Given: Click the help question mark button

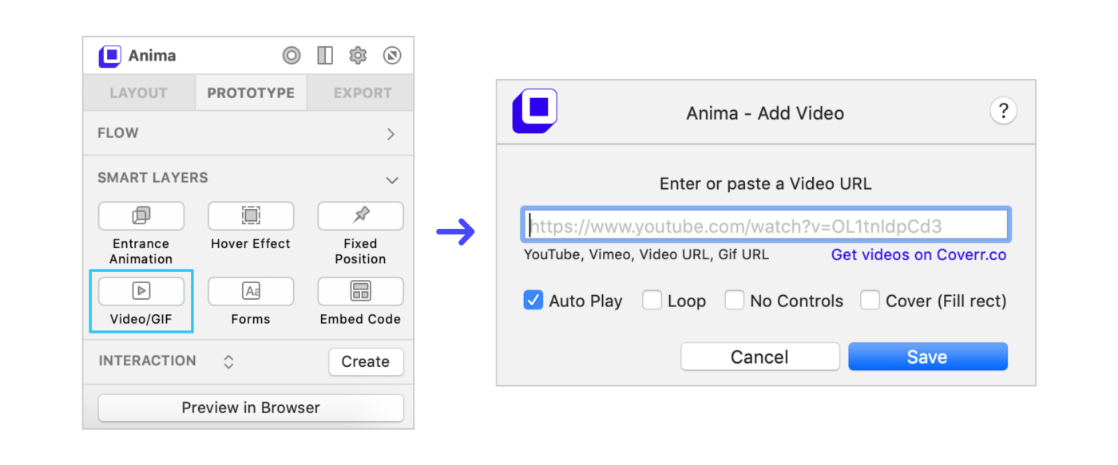Looking at the screenshot, I should click(x=1003, y=111).
